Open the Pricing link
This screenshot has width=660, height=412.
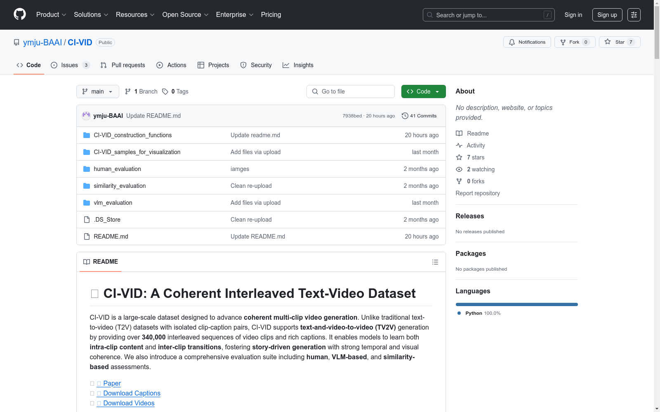(x=271, y=14)
